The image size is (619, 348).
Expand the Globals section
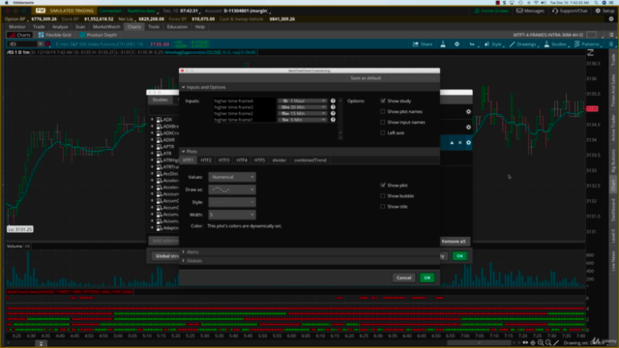click(x=192, y=260)
